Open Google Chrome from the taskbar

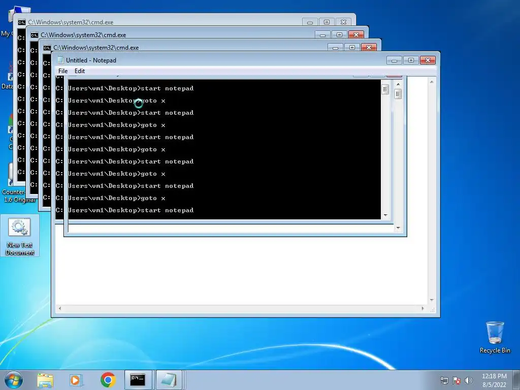tap(108, 380)
